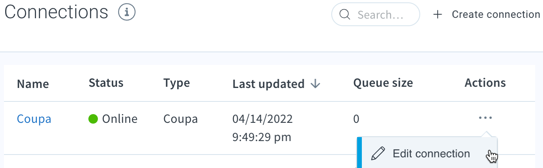The width and height of the screenshot is (543, 168).
Task: Click the queue size value 0
Action: tap(356, 119)
